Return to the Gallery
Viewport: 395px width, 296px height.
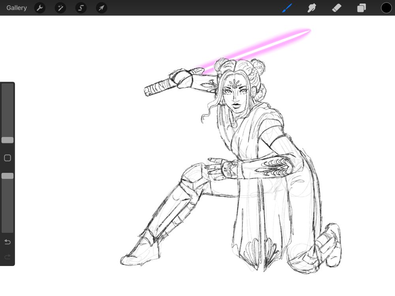click(x=17, y=8)
